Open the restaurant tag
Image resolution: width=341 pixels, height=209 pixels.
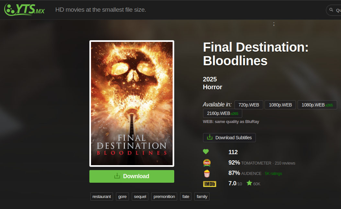(102, 197)
